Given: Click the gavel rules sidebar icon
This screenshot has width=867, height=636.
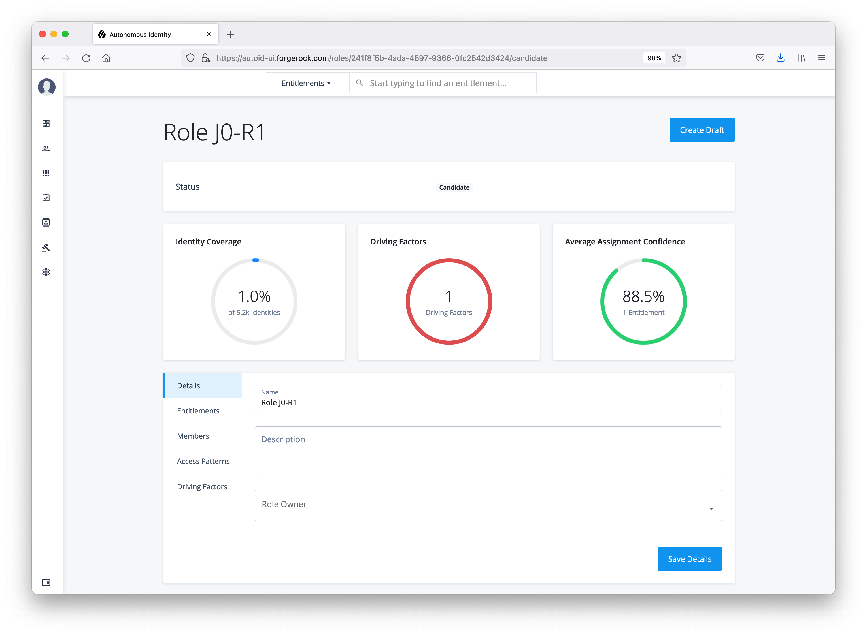Looking at the screenshot, I should 46,247.
